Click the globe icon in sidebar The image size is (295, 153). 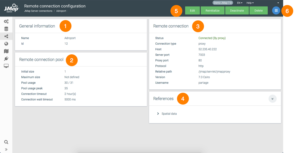click(x=6, y=44)
